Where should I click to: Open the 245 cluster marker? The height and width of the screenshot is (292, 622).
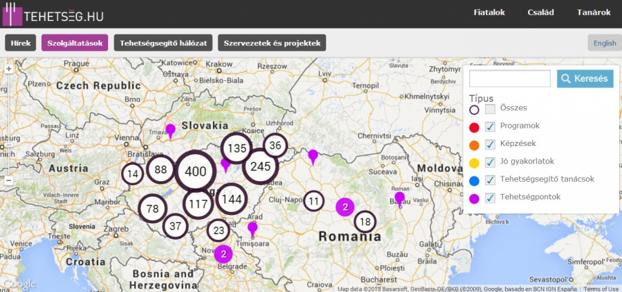pos(260,166)
